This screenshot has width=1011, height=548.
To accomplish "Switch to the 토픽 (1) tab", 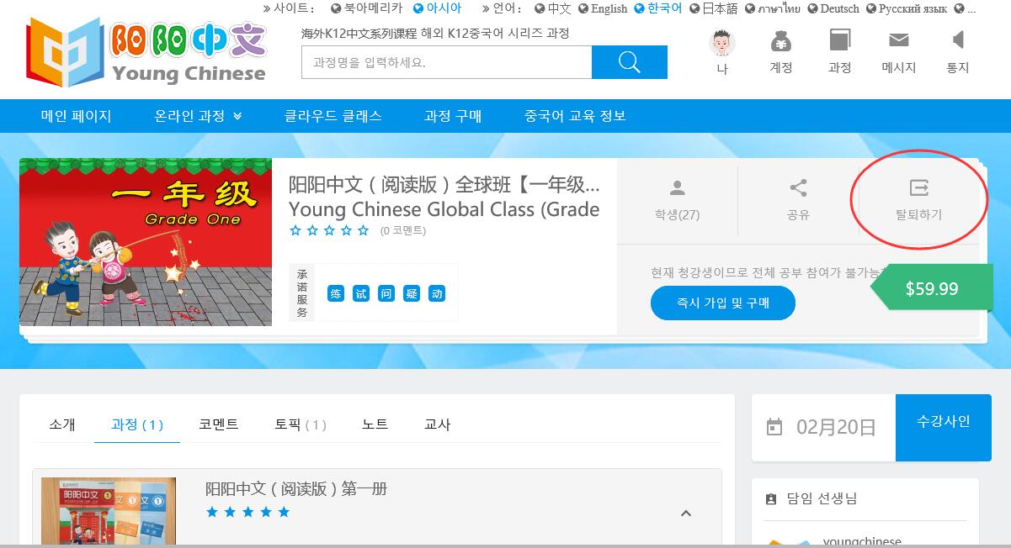I will click(301, 424).
